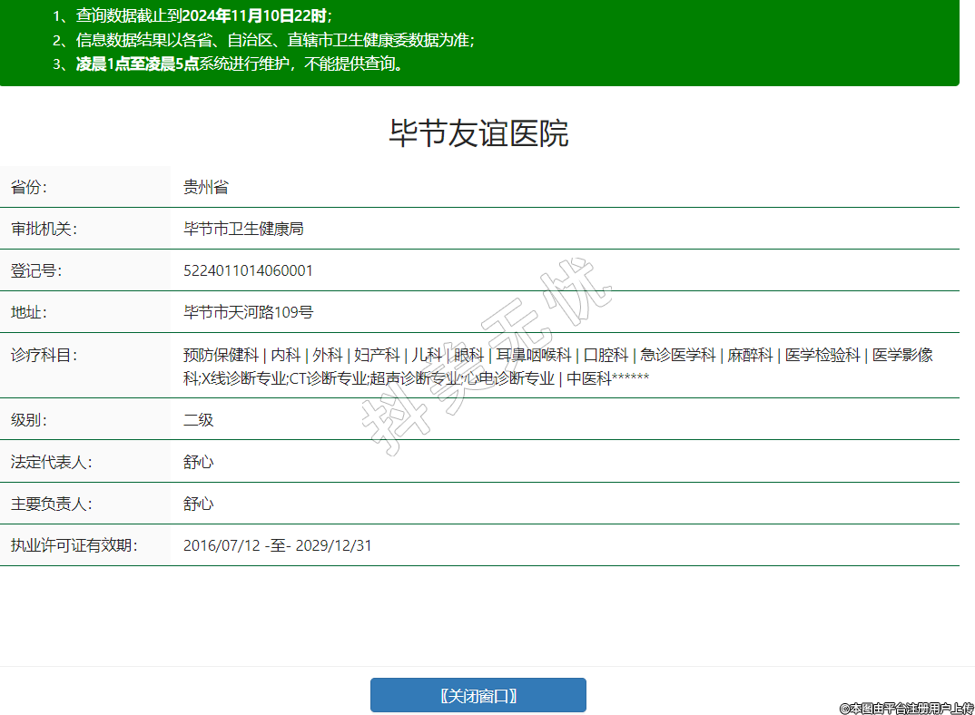Click the 预防保健科 entry in 诊疗科目
Viewport: 975px width, 715px height.
pyautogui.click(x=221, y=355)
